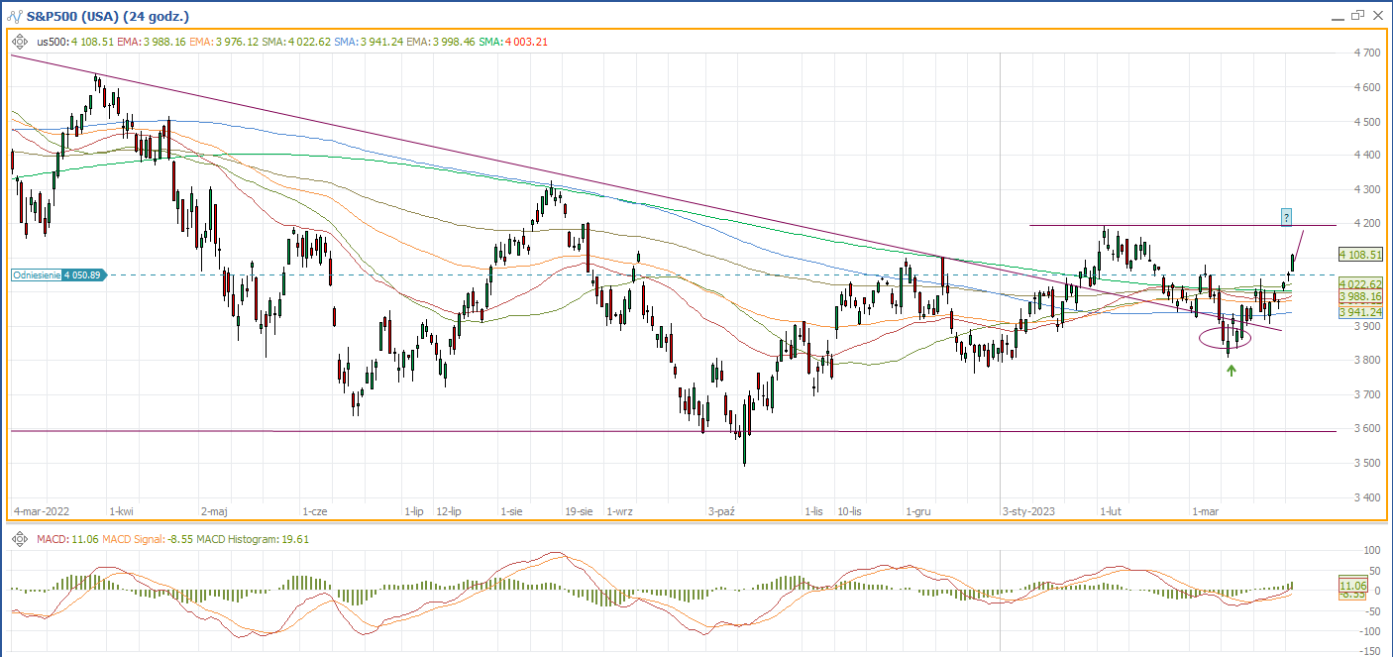
Task: Click the current price tag 4 108.51
Action: 1359,255
